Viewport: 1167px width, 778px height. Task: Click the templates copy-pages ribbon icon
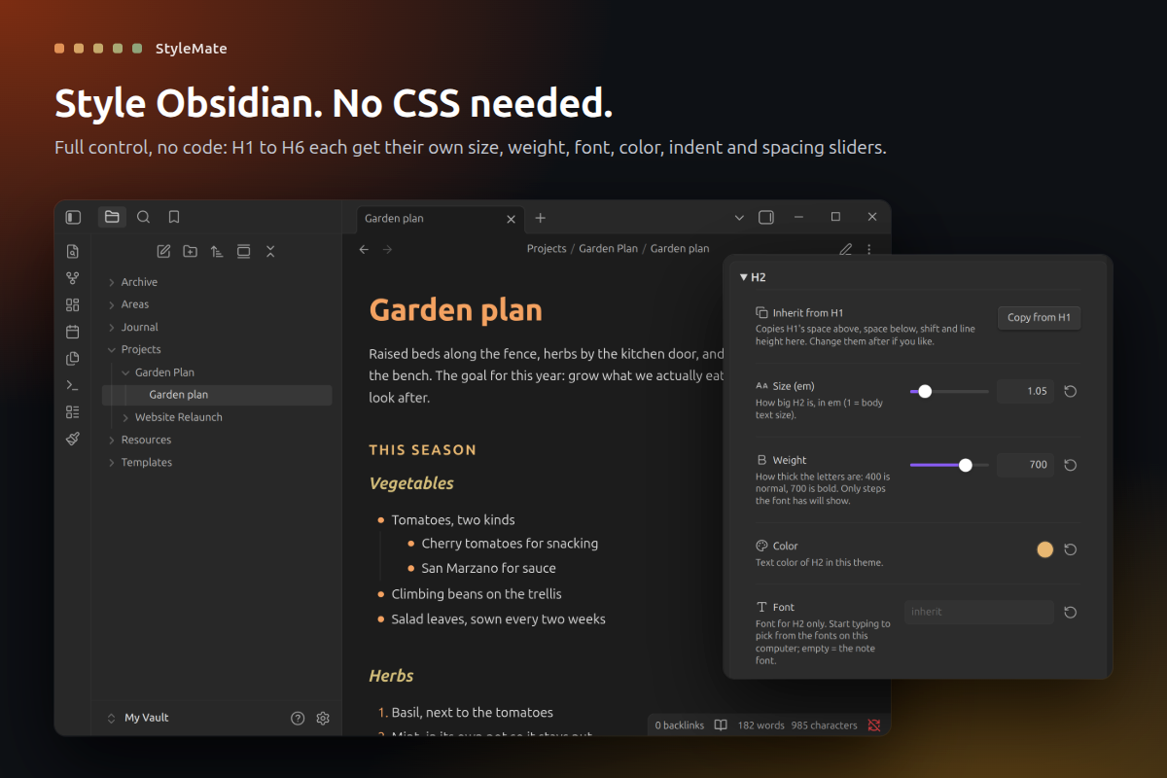[73, 359]
